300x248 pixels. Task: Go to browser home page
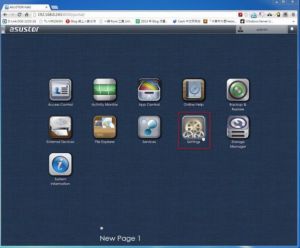pos(26,14)
